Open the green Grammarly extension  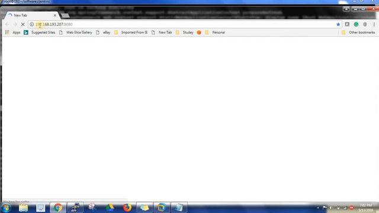point(356,24)
